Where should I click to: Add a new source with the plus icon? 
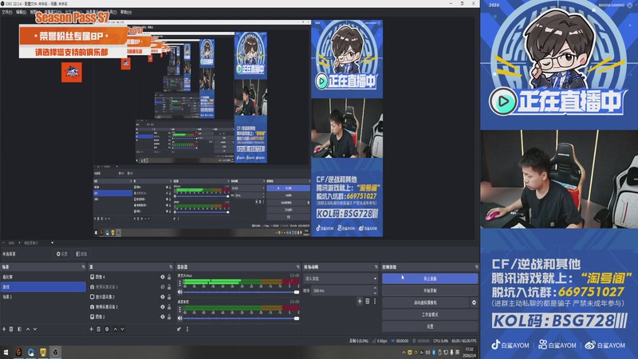[x=91, y=329]
